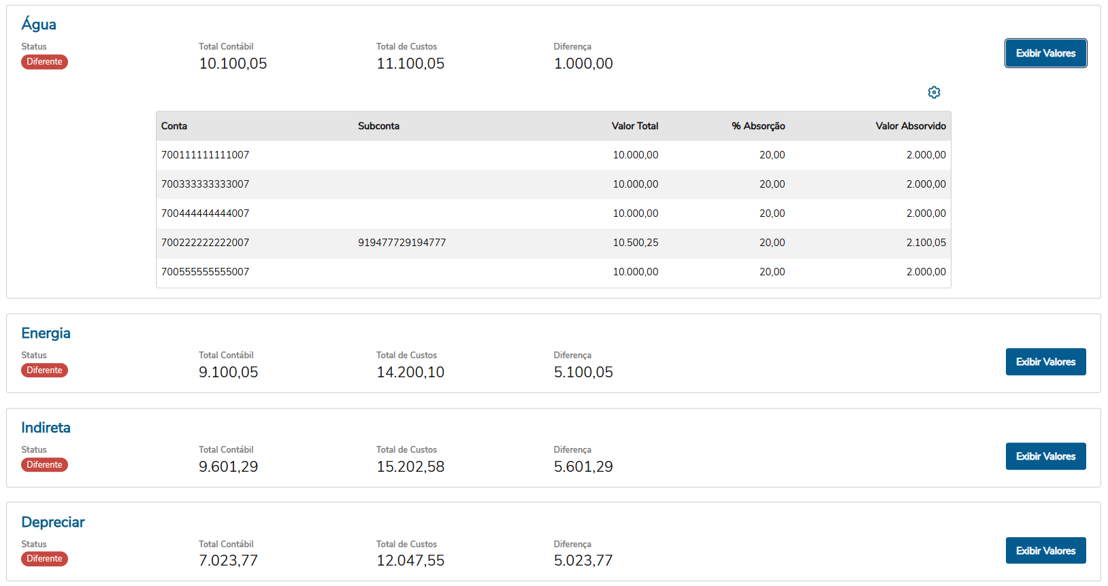The height and width of the screenshot is (586, 1108).
Task: Click subconta 919477729194777 cell
Action: [402, 243]
